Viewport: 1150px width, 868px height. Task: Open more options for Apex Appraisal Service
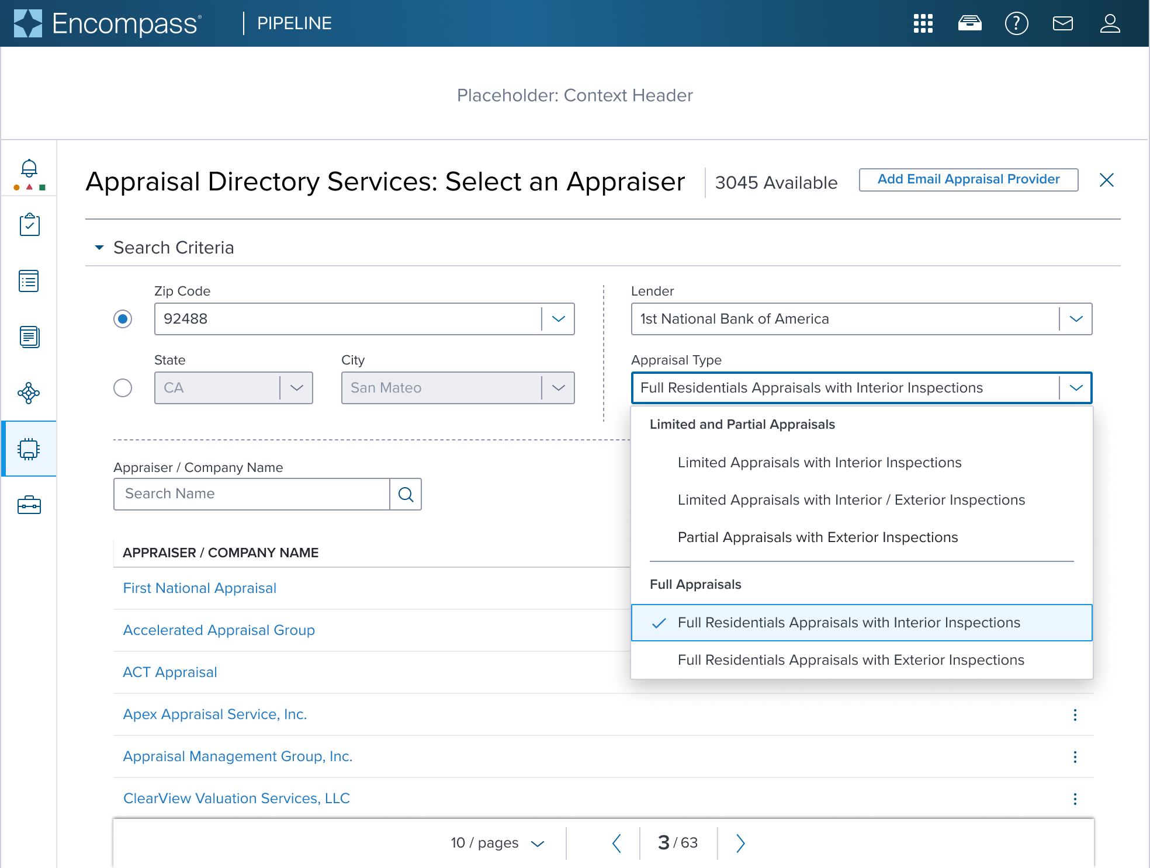pyautogui.click(x=1075, y=714)
